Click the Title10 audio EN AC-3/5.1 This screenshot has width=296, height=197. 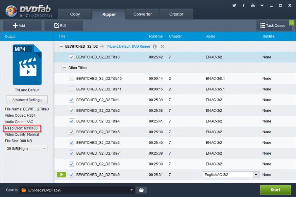[x=215, y=79]
